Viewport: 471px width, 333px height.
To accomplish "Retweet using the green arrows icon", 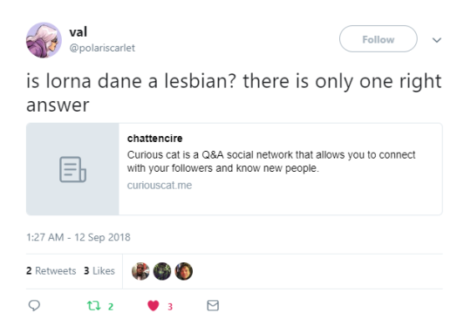I will tap(93, 306).
